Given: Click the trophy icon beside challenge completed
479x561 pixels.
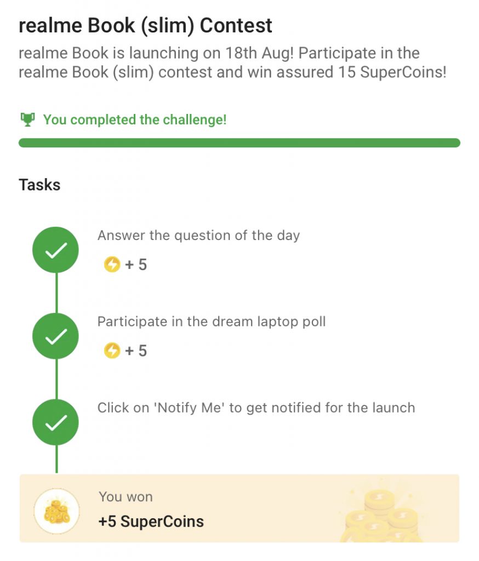Looking at the screenshot, I should [27, 119].
